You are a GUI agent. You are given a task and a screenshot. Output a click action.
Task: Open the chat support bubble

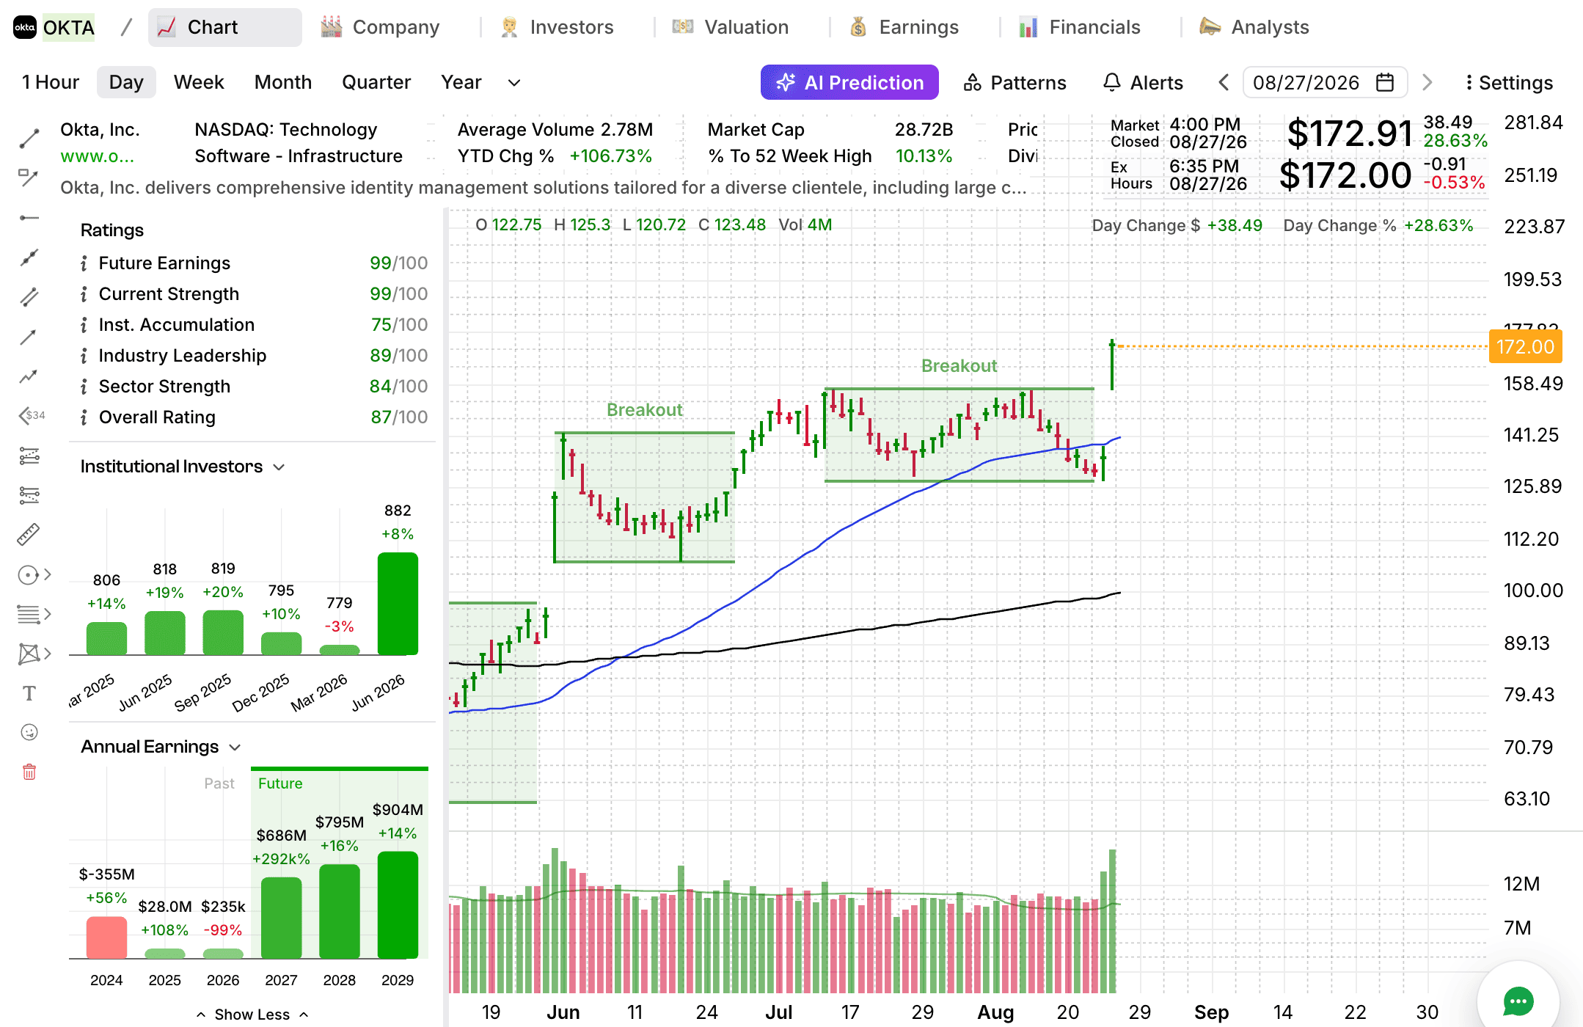(x=1518, y=1001)
